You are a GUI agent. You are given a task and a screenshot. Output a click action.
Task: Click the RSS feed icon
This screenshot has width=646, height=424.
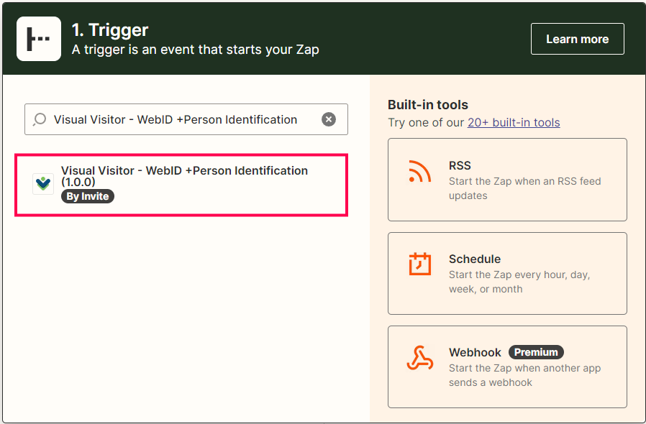420,171
